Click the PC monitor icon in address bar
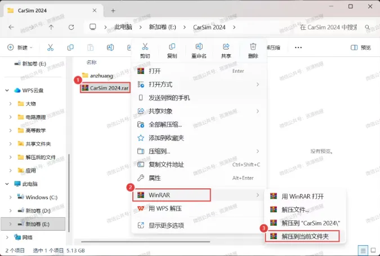Viewport: 380px width, 256px height. 92,27
